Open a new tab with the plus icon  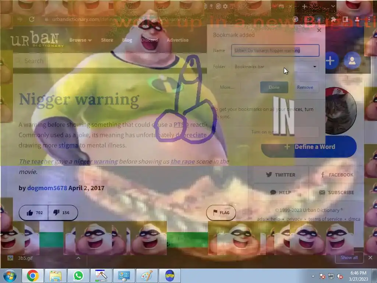point(304,7)
